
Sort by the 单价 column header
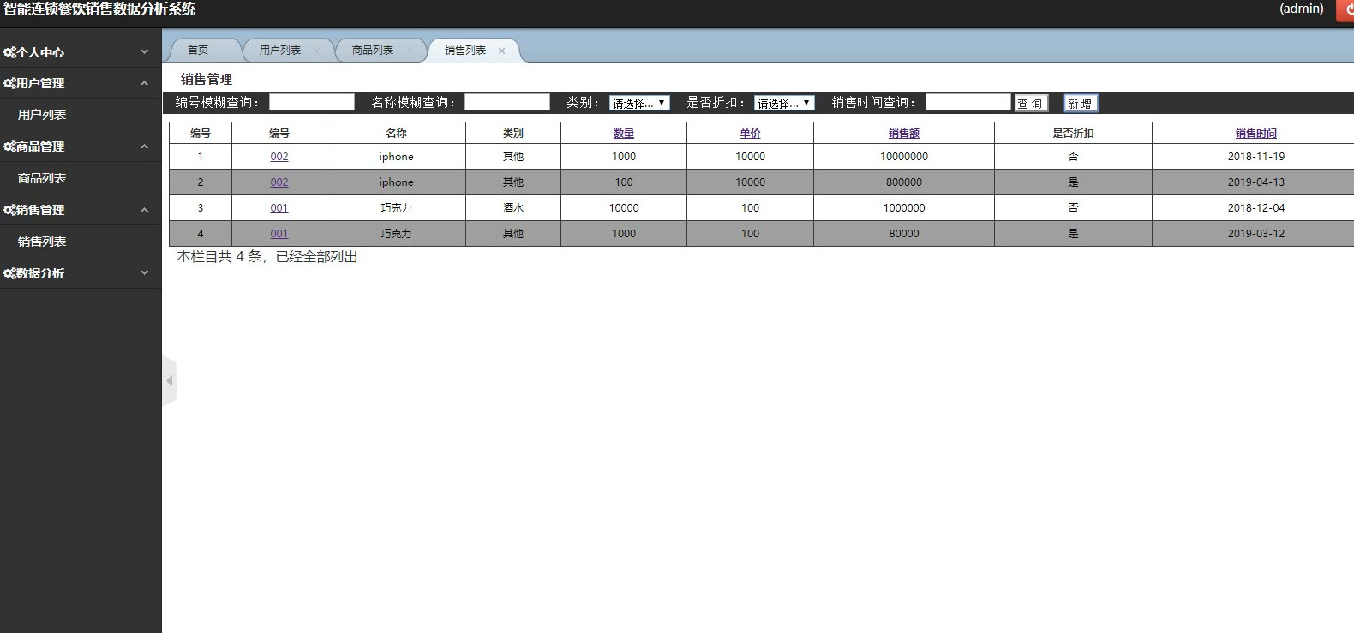click(x=751, y=134)
